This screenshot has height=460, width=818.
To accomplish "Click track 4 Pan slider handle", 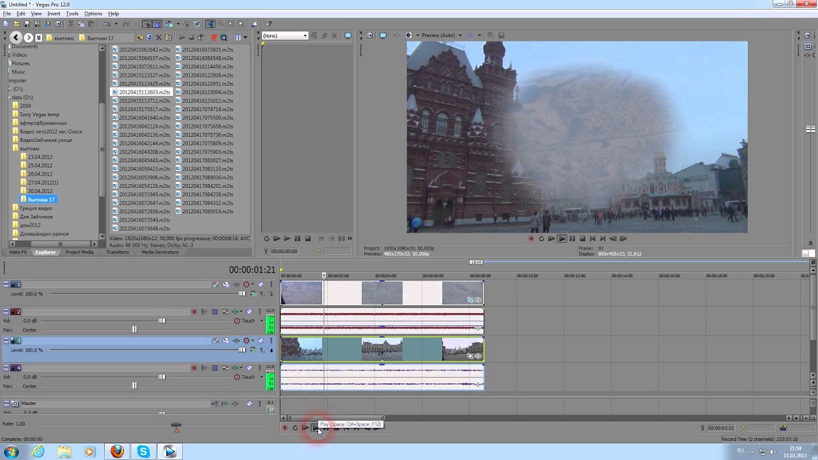I will click(134, 386).
